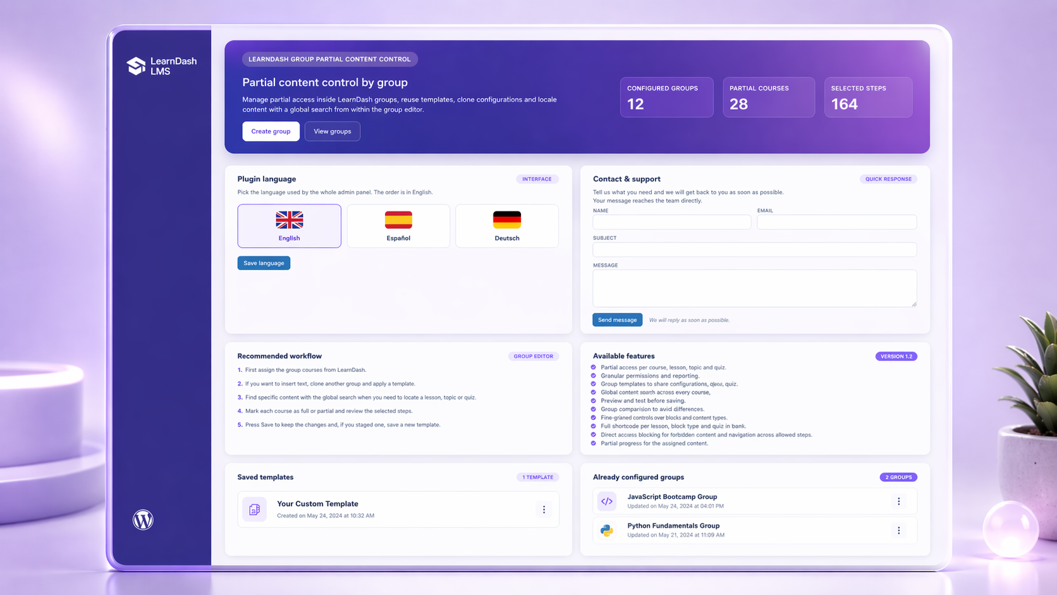Select Deutsch as the plugin language
This screenshot has height=595, width=1057.
tap(506, 226)
